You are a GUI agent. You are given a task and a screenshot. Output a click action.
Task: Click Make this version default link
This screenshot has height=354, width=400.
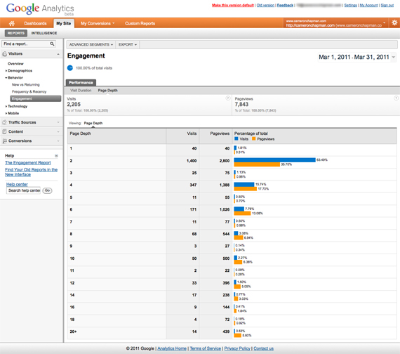[x=233, y=5]
